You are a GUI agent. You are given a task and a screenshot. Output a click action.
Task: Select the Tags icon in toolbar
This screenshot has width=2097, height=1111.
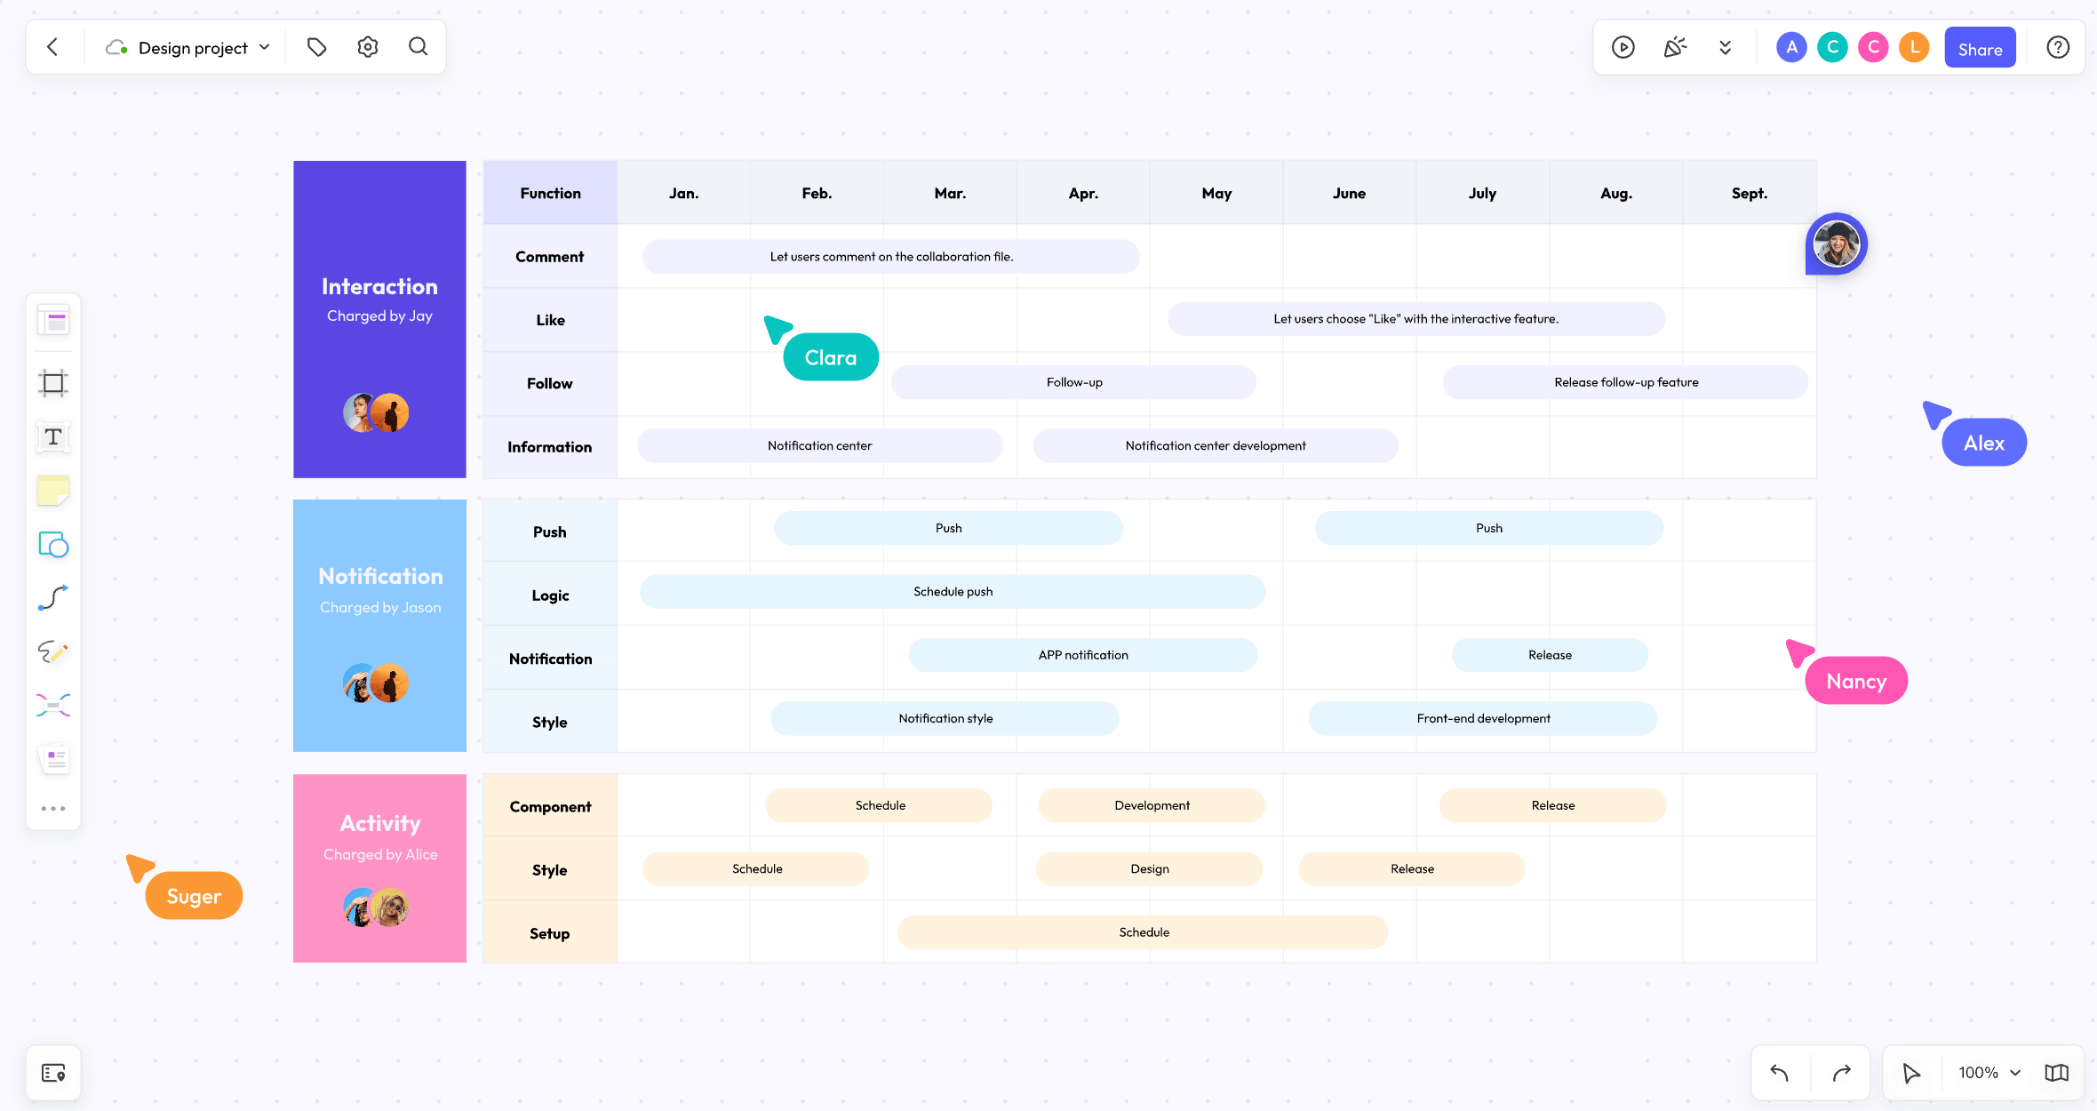[316, 45]
